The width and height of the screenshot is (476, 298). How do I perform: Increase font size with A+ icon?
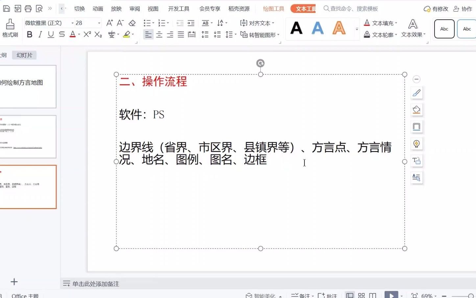pyautogui.click(x=109, y=23)
